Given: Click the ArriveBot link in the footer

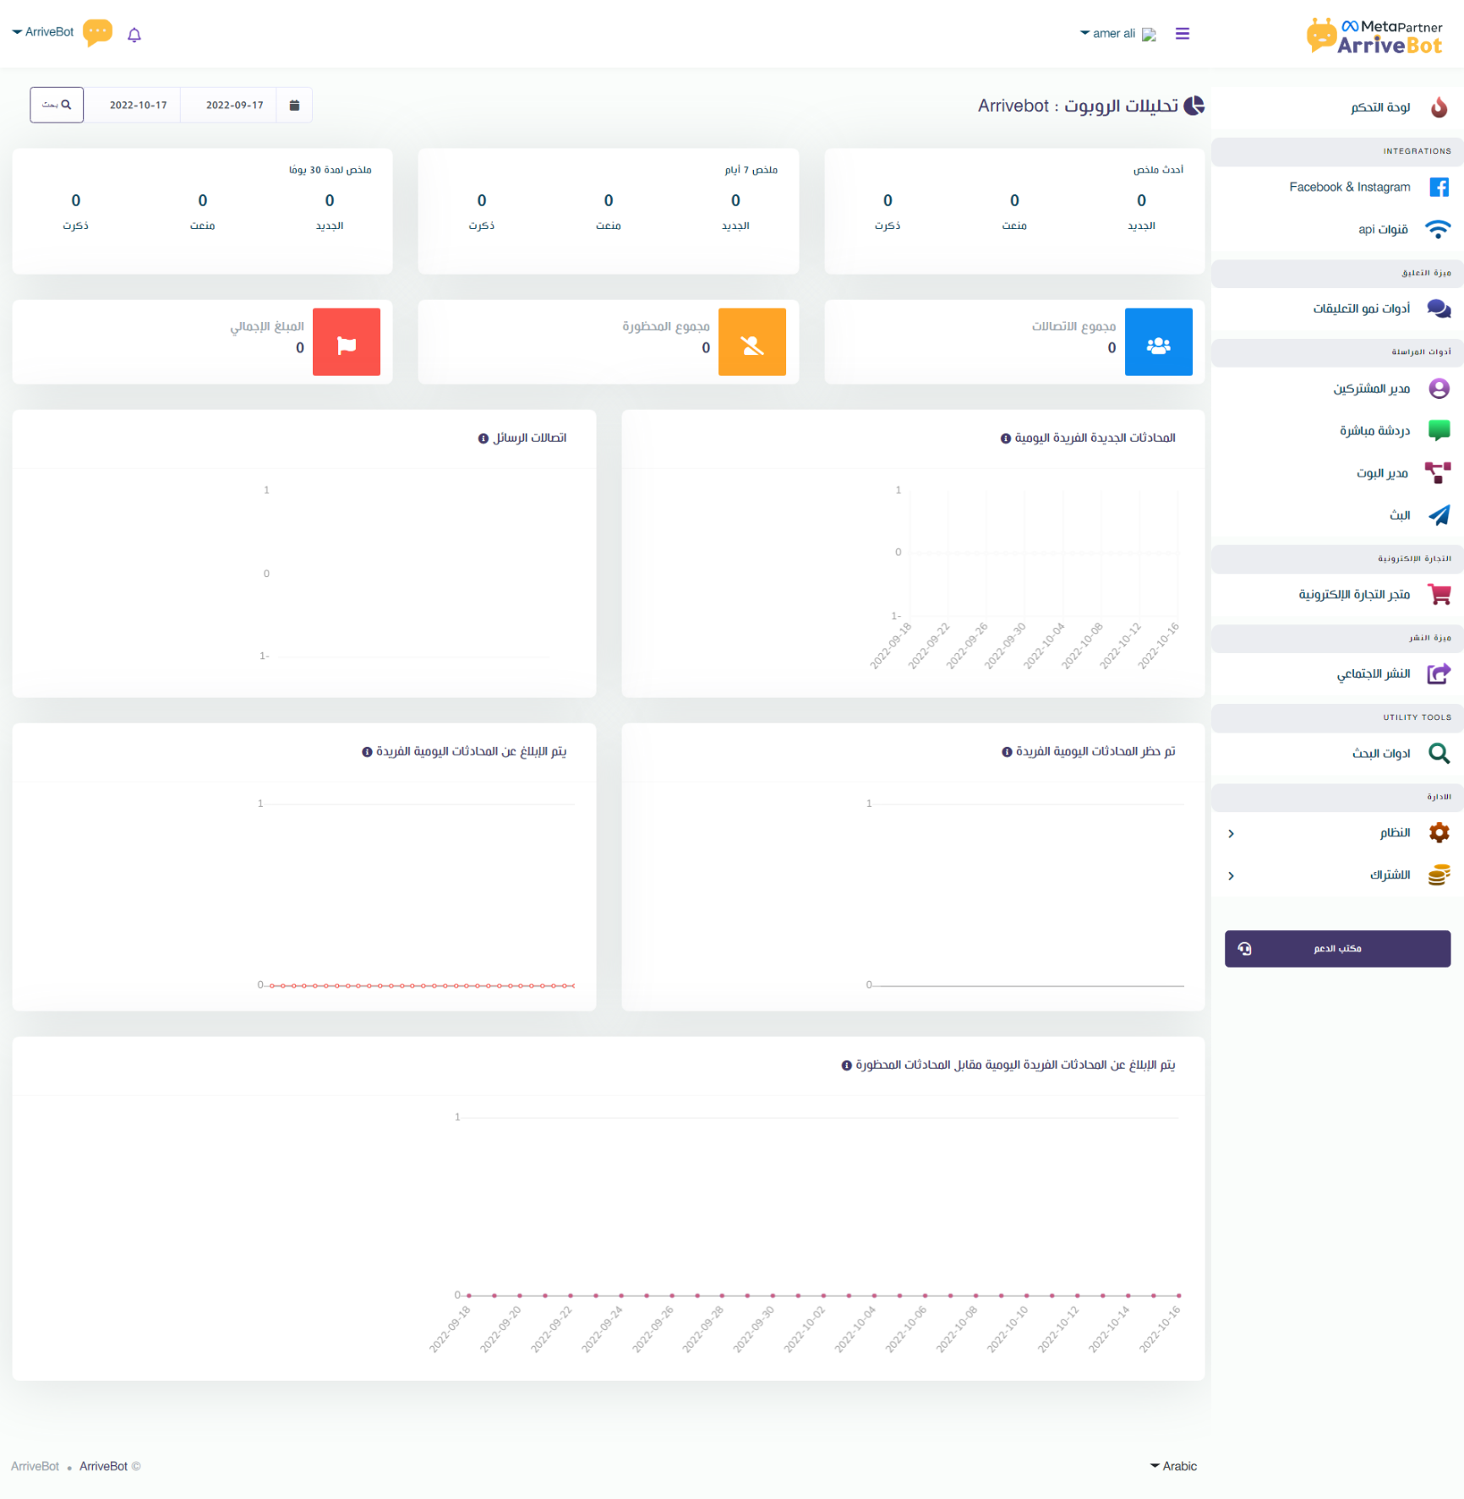Looking at the screenshot, I should (x=103, y=1466).
